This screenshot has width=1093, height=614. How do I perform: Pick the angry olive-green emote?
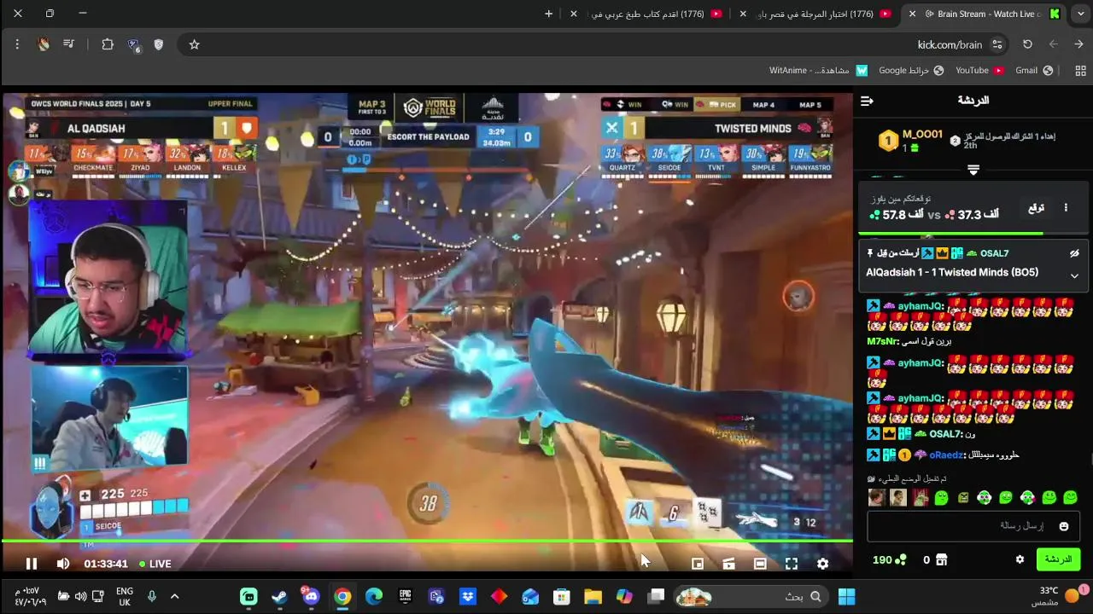click(963, 498)
